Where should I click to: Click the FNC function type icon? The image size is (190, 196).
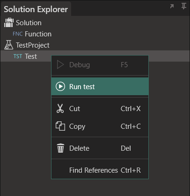pyautogui.click(x=18, y=34)
